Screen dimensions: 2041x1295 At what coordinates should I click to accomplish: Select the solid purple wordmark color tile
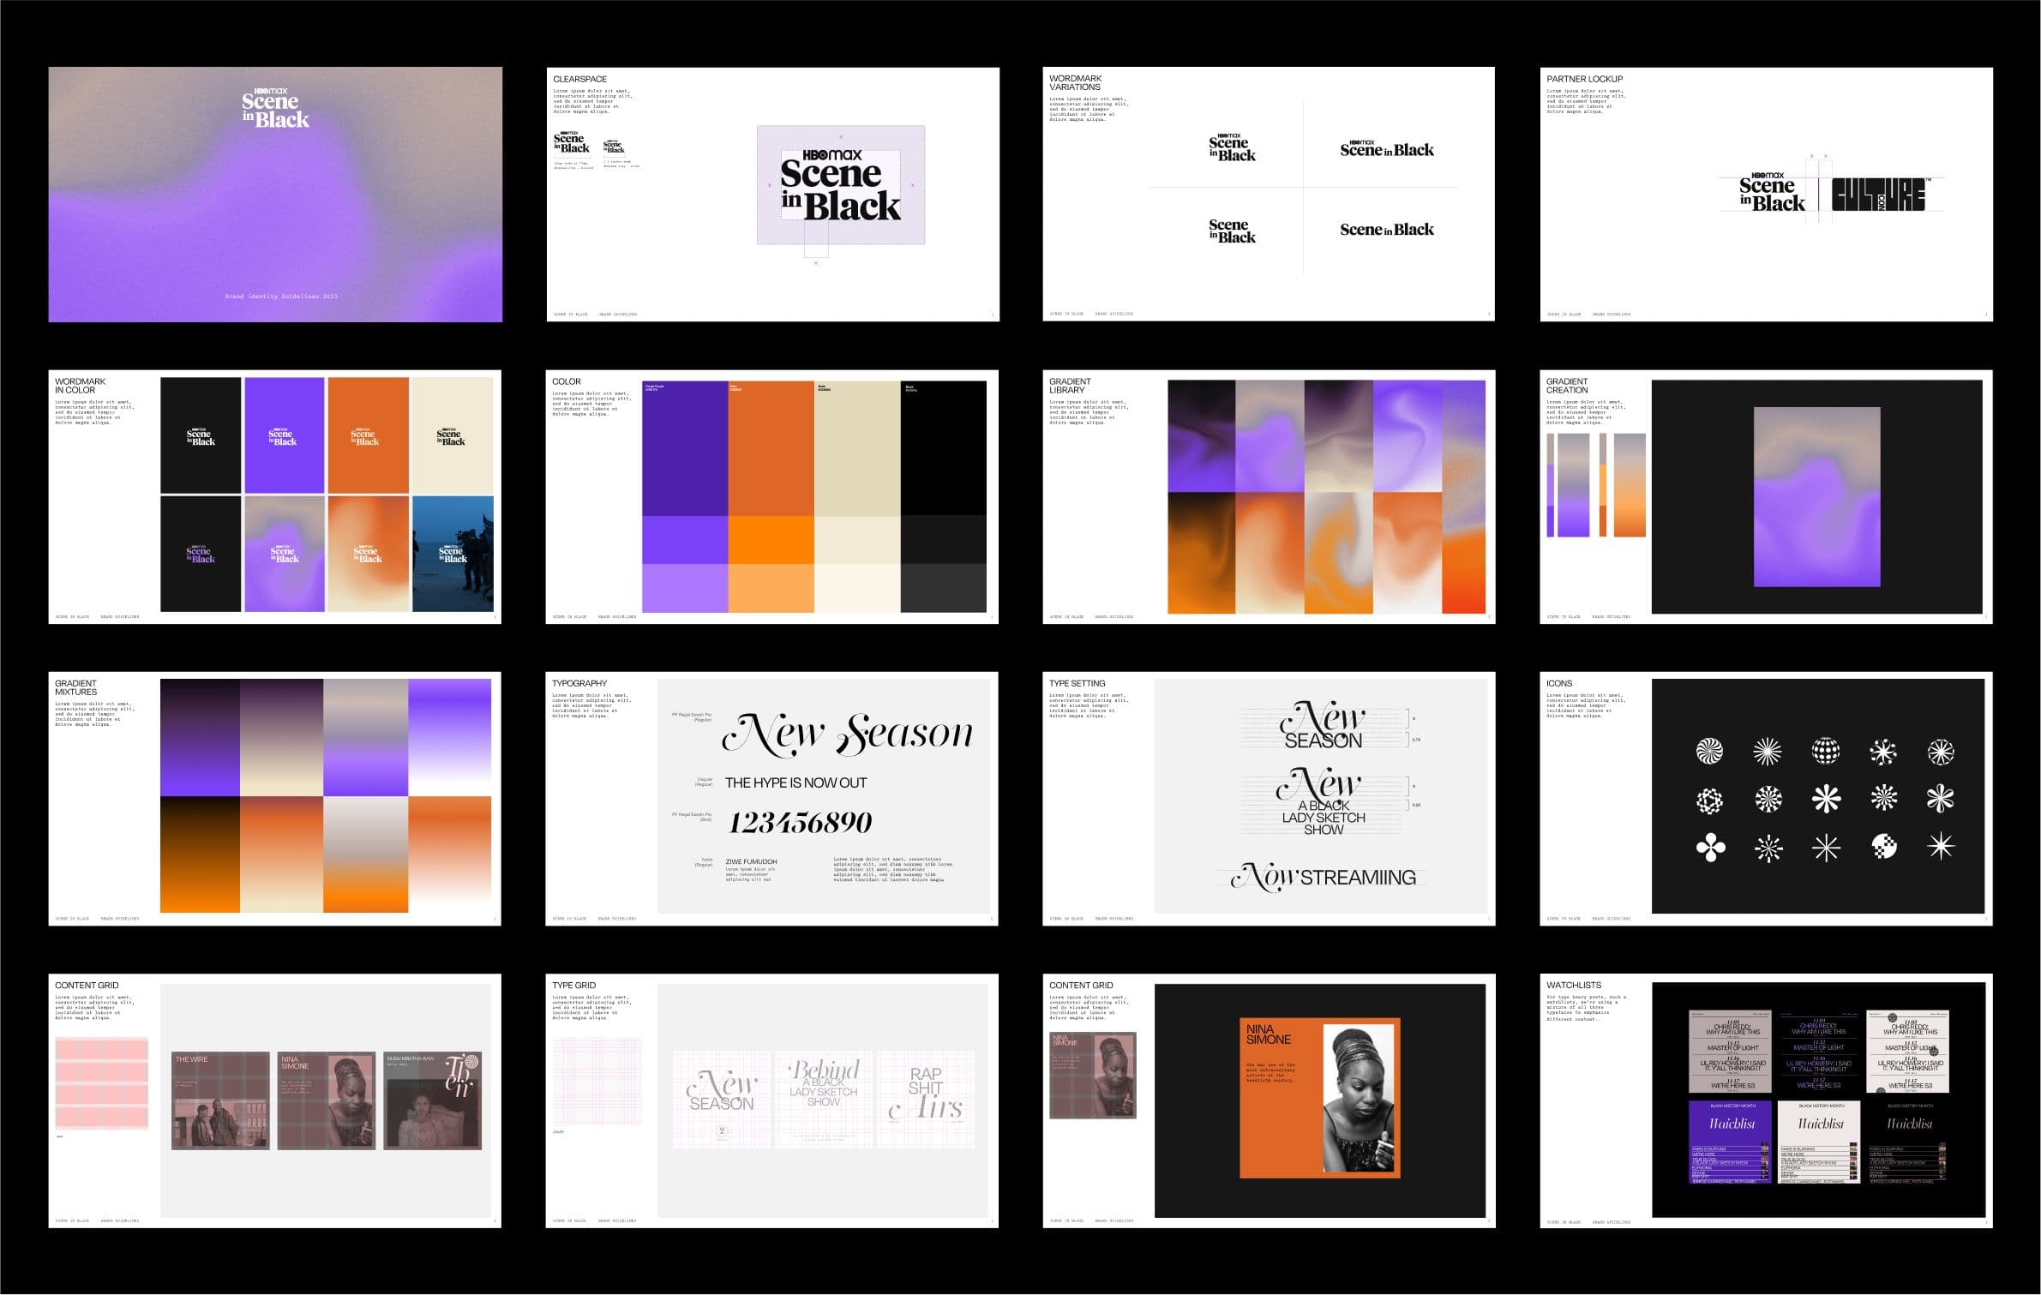click(285, 435)
